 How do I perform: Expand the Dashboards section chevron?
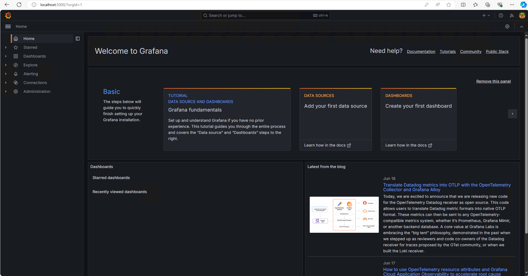click(6, 56)
